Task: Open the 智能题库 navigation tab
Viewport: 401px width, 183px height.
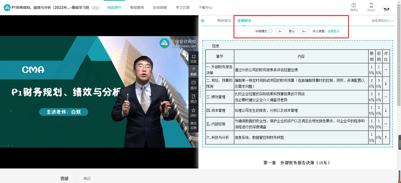Action: (137, 8)
